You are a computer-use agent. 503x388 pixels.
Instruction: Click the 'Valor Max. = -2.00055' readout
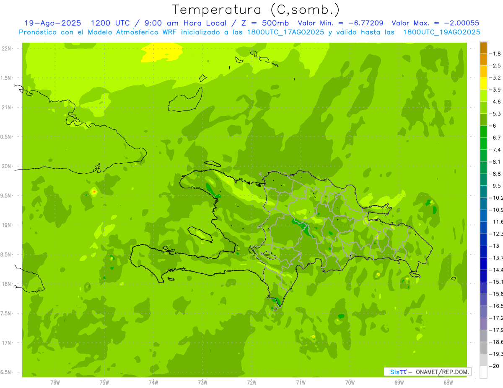pyautogui.click(x=436, y=23)
